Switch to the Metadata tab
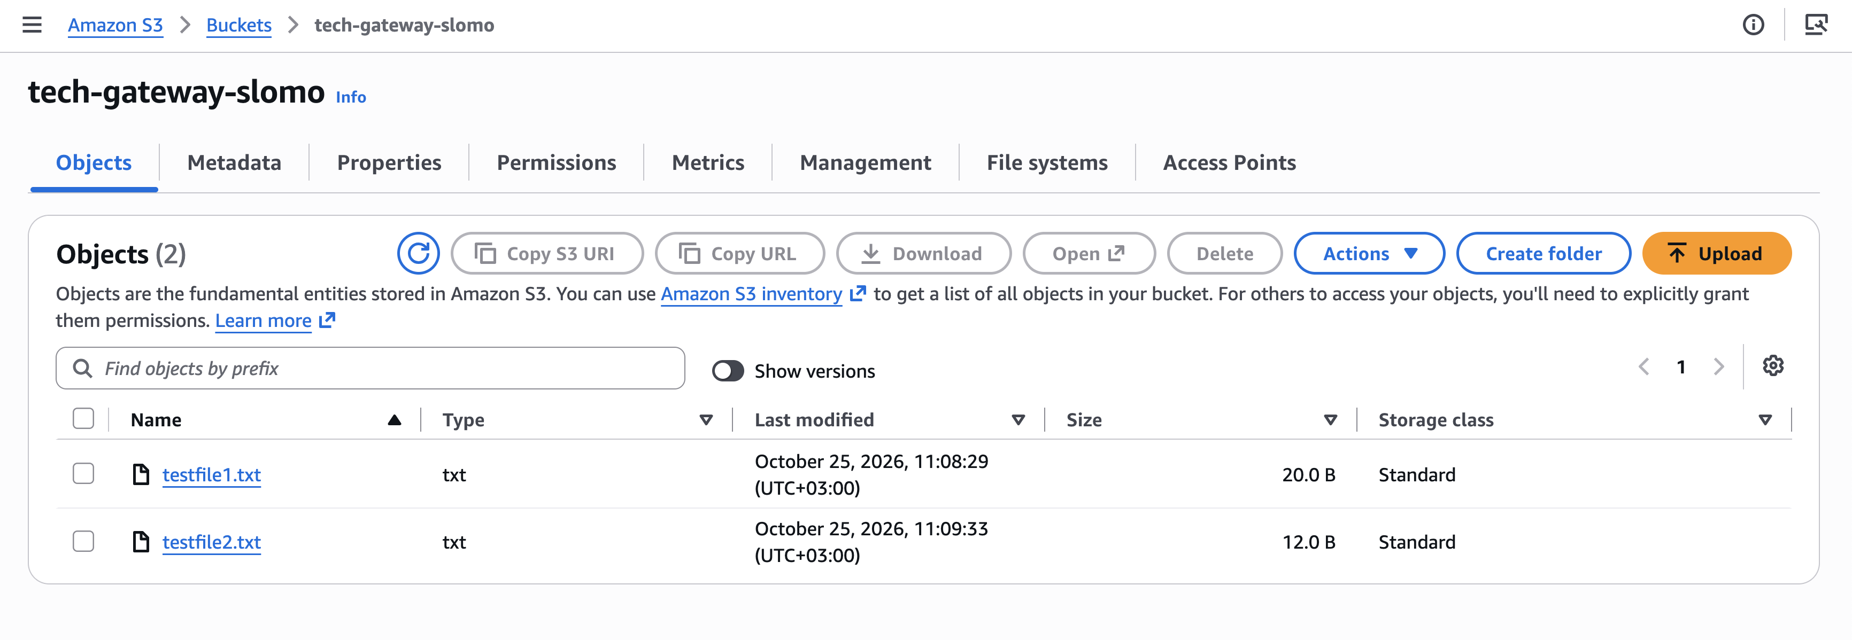The height and width of the screenshot is (640, 1852). click(x=234, y=163)
